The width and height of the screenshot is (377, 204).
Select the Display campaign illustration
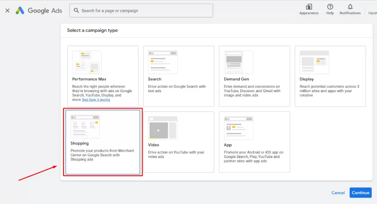314,62
